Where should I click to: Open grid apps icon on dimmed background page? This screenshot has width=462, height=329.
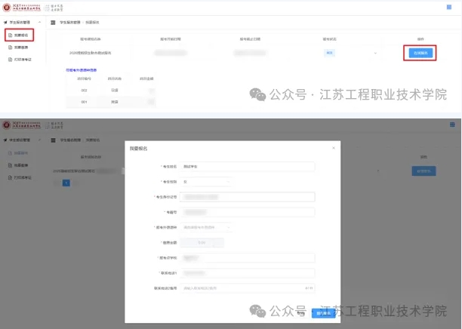pos(452,125)
